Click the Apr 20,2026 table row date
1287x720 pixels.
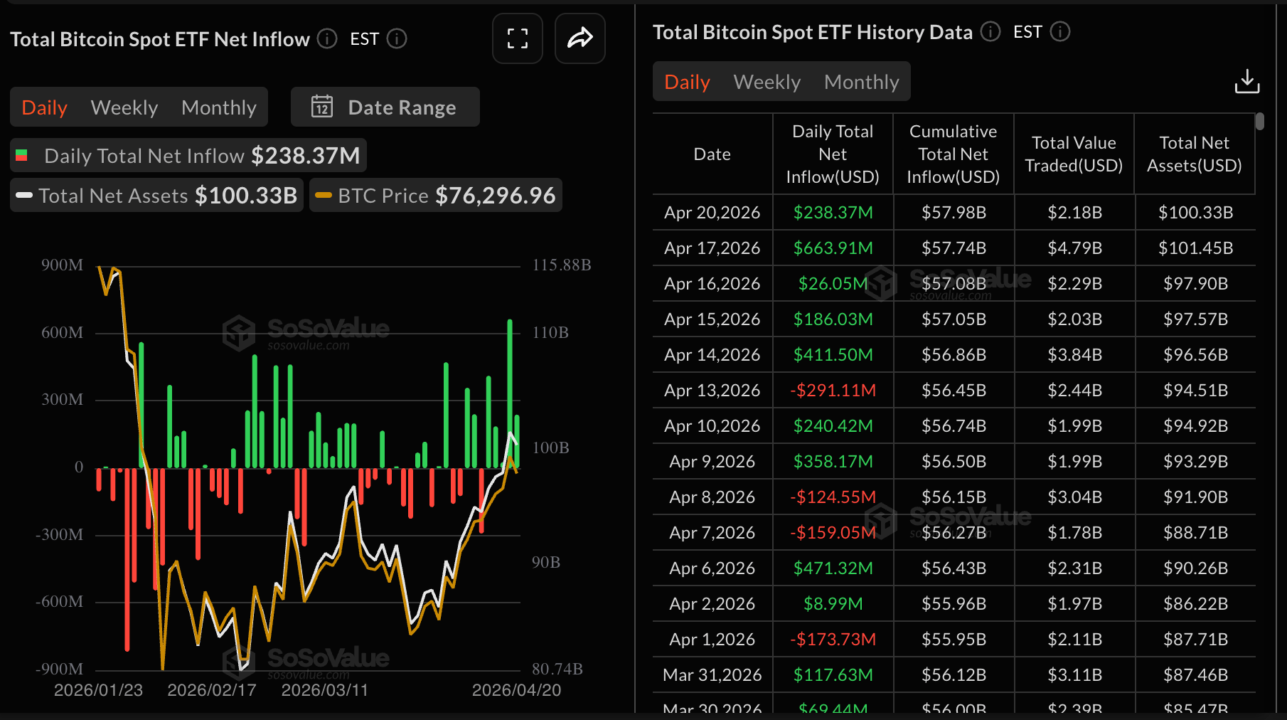[x=712, y=213]
